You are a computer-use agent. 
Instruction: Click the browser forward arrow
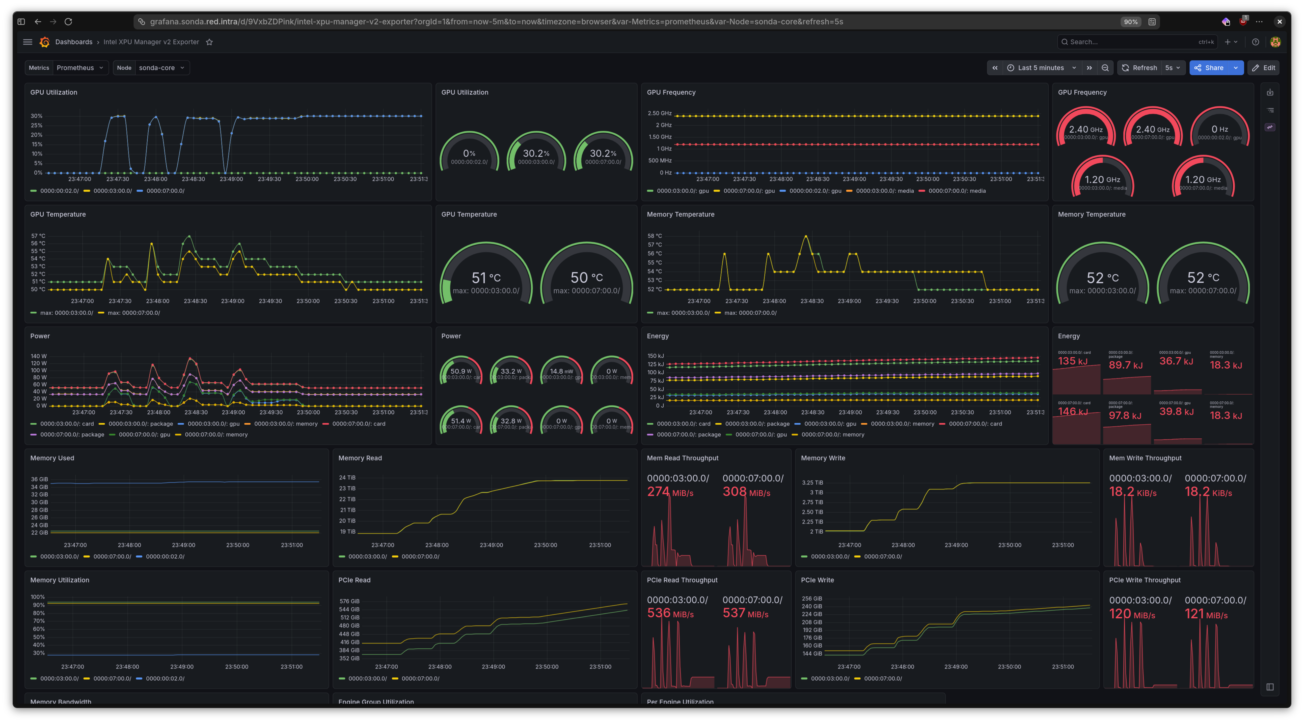tap(53, 21)
